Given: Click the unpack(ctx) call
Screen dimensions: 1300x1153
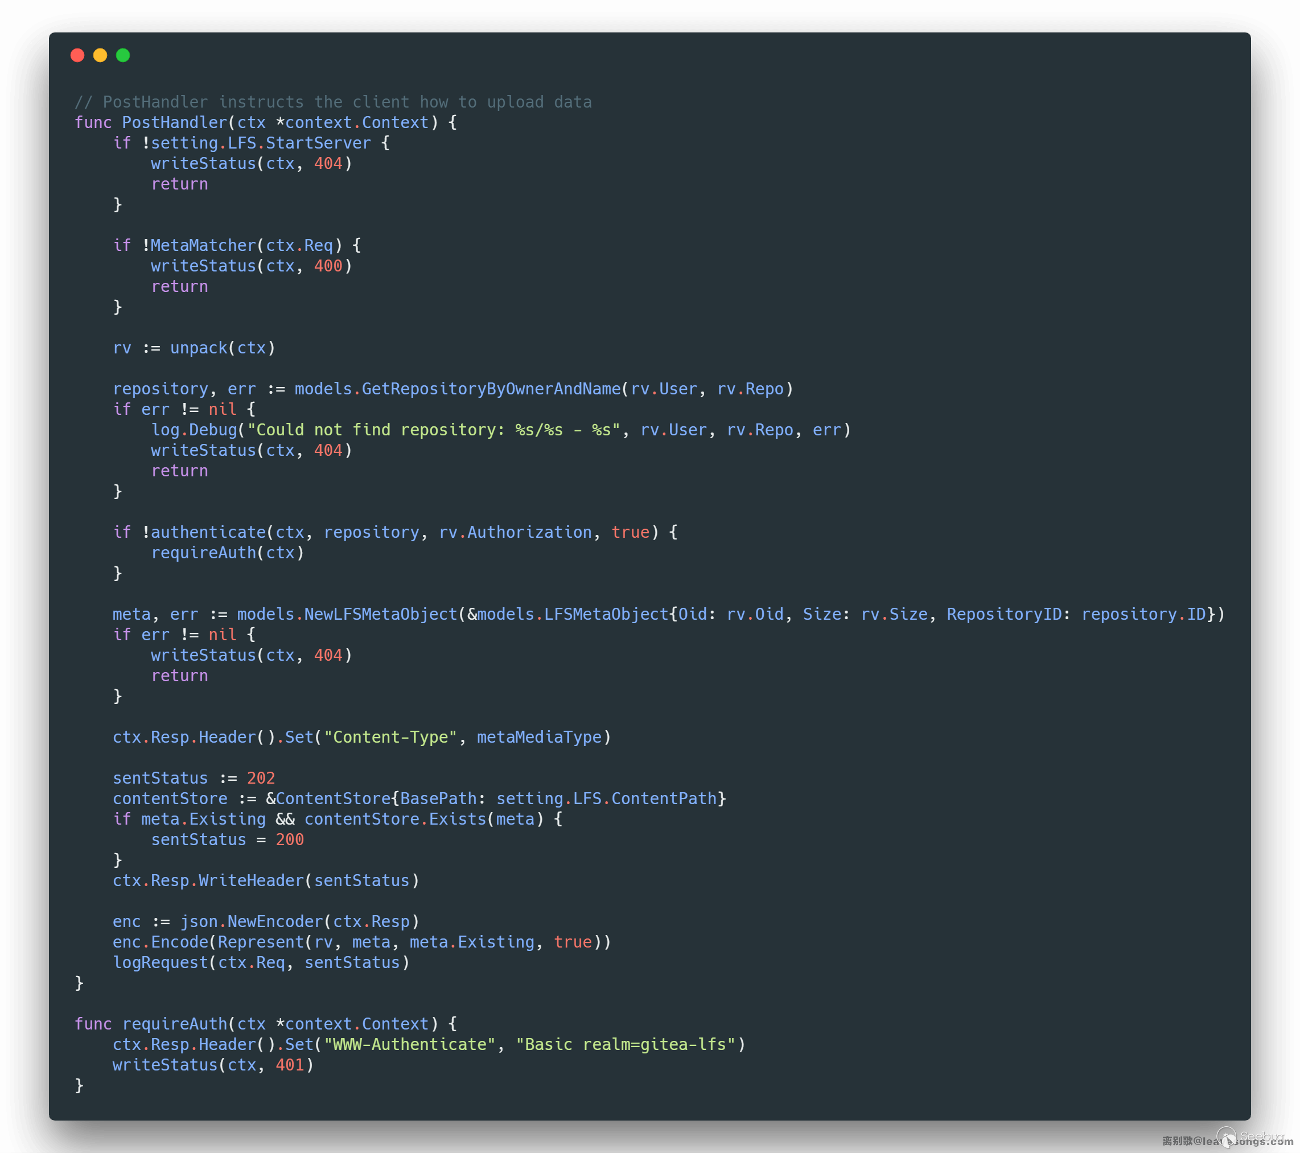Looking at the screenshot, I should pyautogui.click(x=222, y=348).
